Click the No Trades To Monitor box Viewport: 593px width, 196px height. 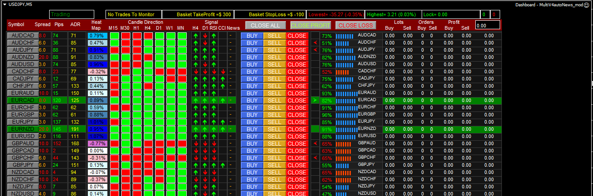tap(134, 15)
